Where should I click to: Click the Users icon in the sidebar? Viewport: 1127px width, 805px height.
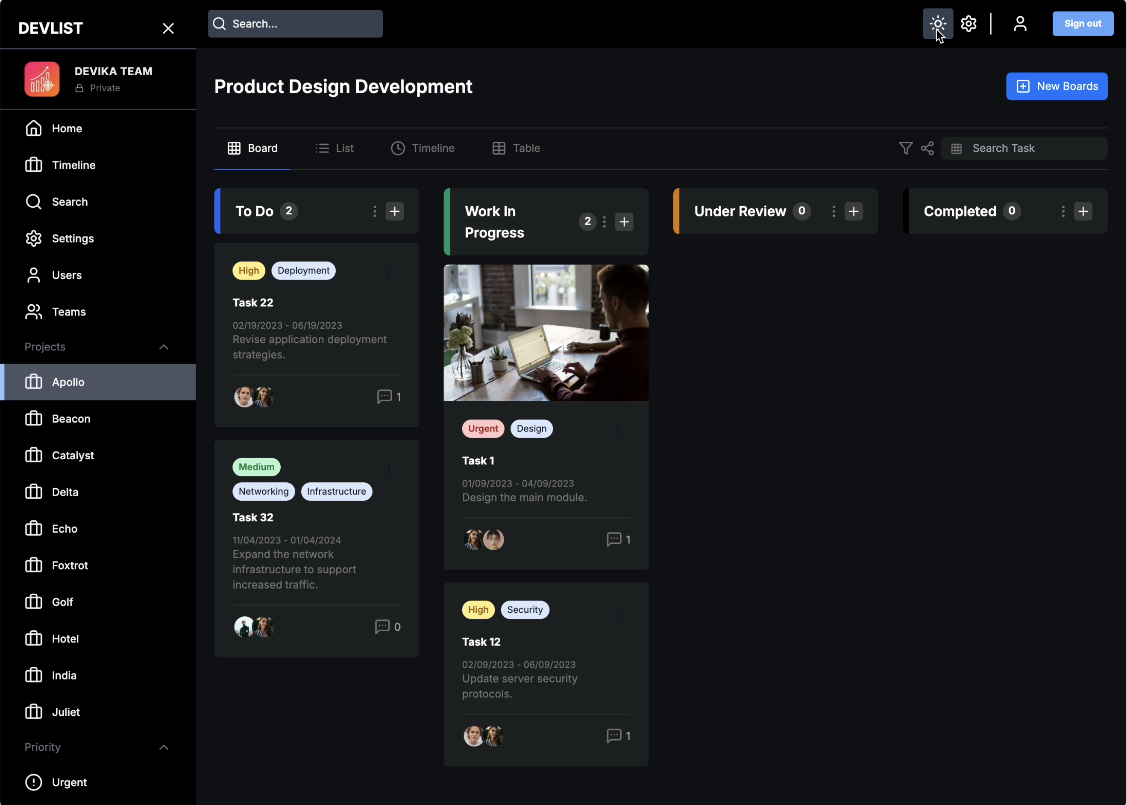pyautogui.click(x=33, y=274)
